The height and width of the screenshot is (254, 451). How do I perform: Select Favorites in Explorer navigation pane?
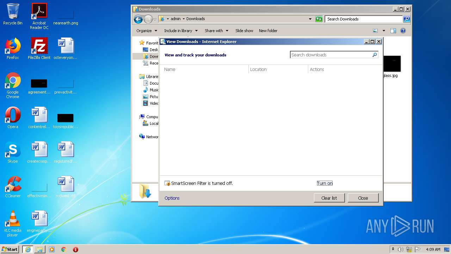[149, 43]
